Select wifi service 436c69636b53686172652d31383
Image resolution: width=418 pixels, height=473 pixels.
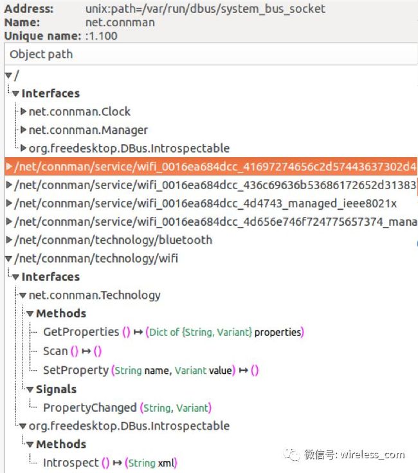tap(215, 185)
